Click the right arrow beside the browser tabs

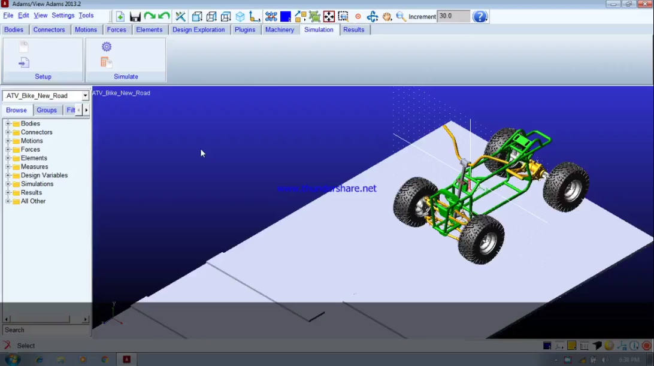[x=86, y=110]
